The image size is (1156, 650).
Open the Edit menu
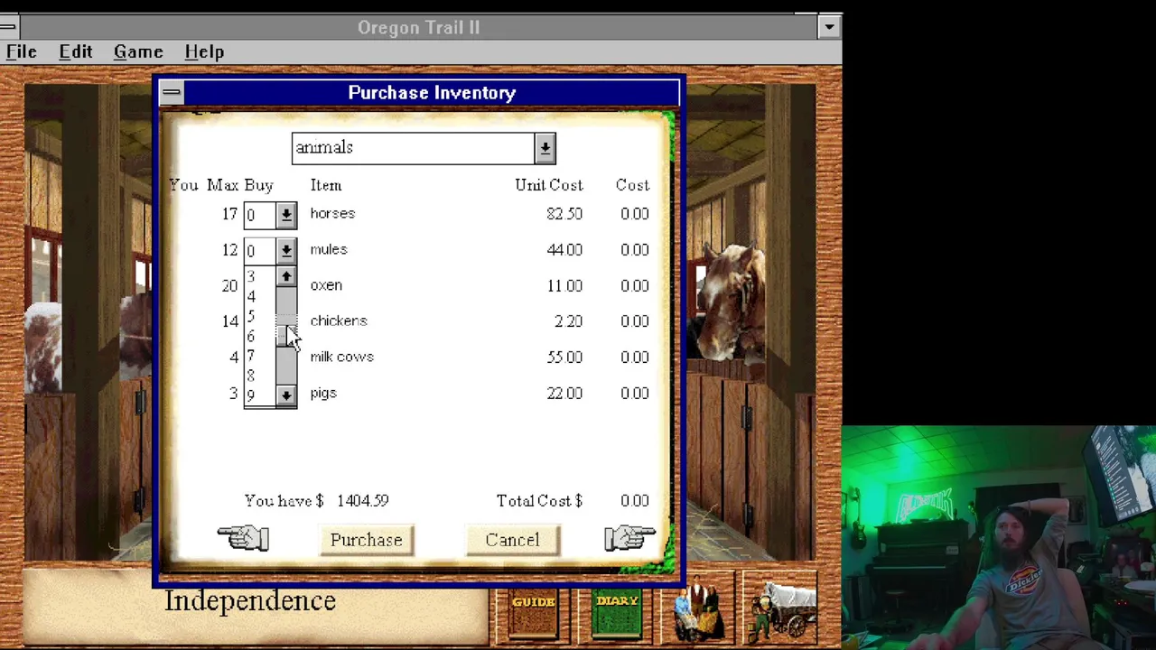tap(76, 51)
